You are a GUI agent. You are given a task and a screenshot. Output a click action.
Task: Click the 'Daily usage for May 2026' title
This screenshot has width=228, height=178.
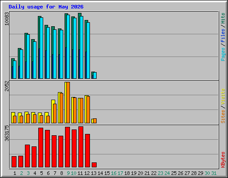click(x=46, y=7)
